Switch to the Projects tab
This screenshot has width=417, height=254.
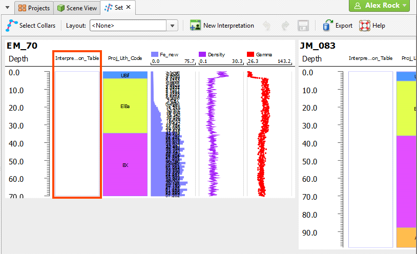pyautogui.click(x=34, y=8)
